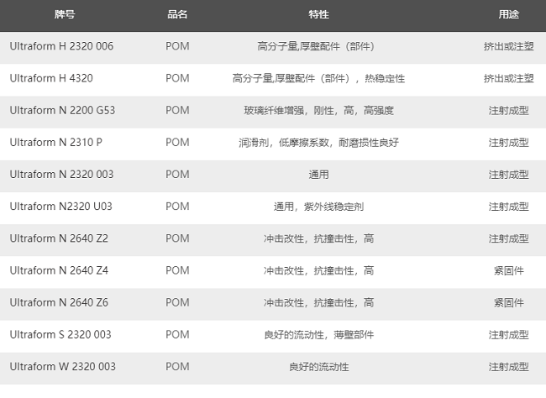Click 紧固件 usage in the Z4 row
546x398 pixels.
(508, 270)
